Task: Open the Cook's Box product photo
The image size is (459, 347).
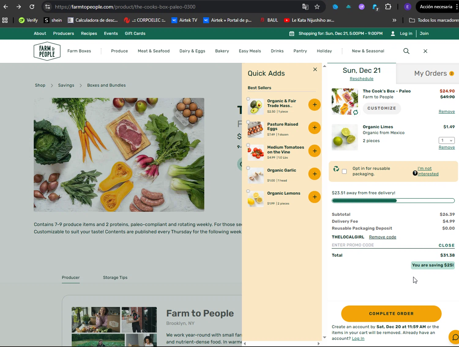Action: pos(119,155)
